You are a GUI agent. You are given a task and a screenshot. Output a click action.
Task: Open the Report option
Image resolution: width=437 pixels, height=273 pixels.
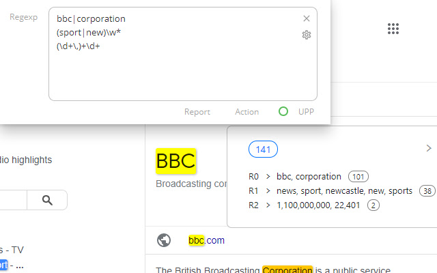(197, 112)
